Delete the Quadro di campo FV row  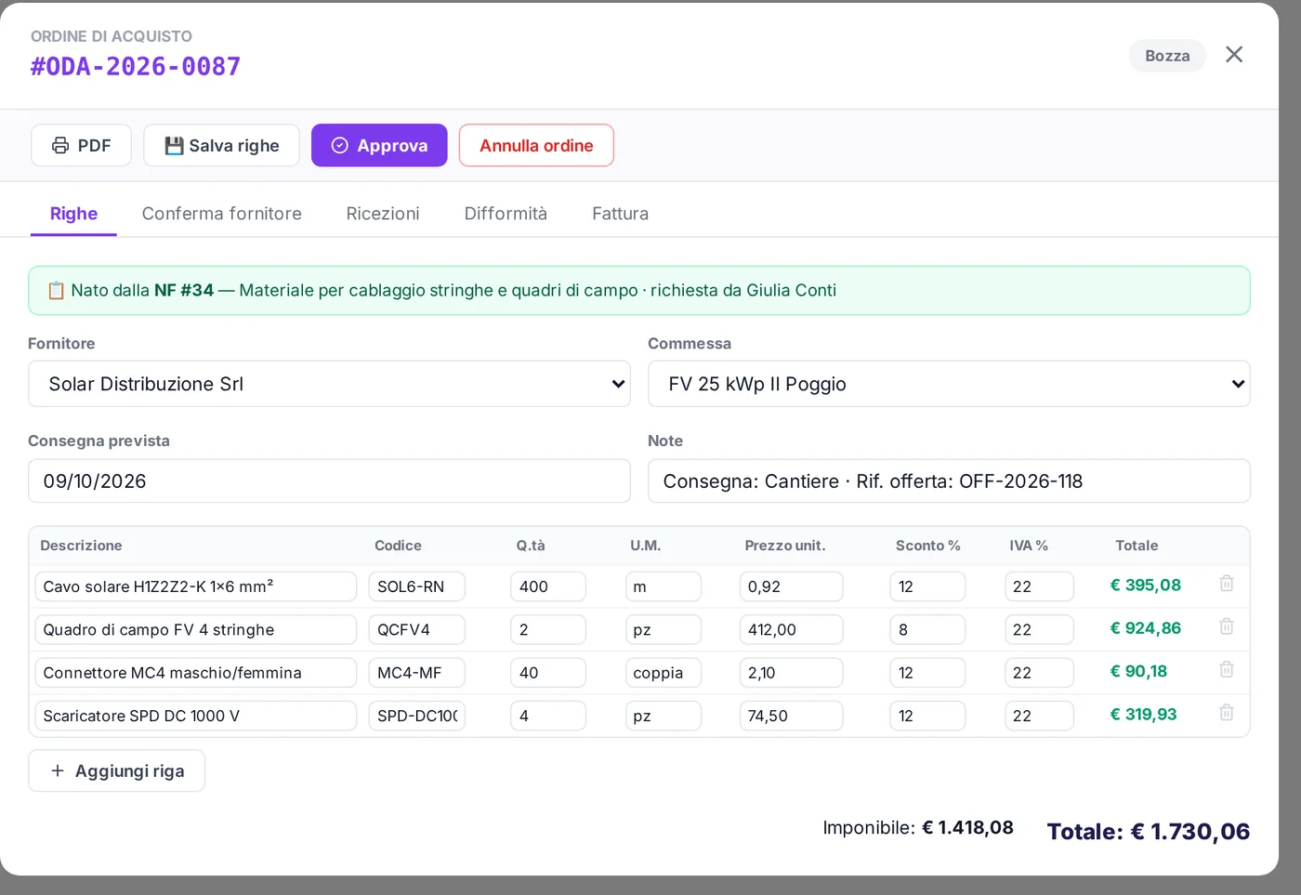click(x=1226, y=626)
